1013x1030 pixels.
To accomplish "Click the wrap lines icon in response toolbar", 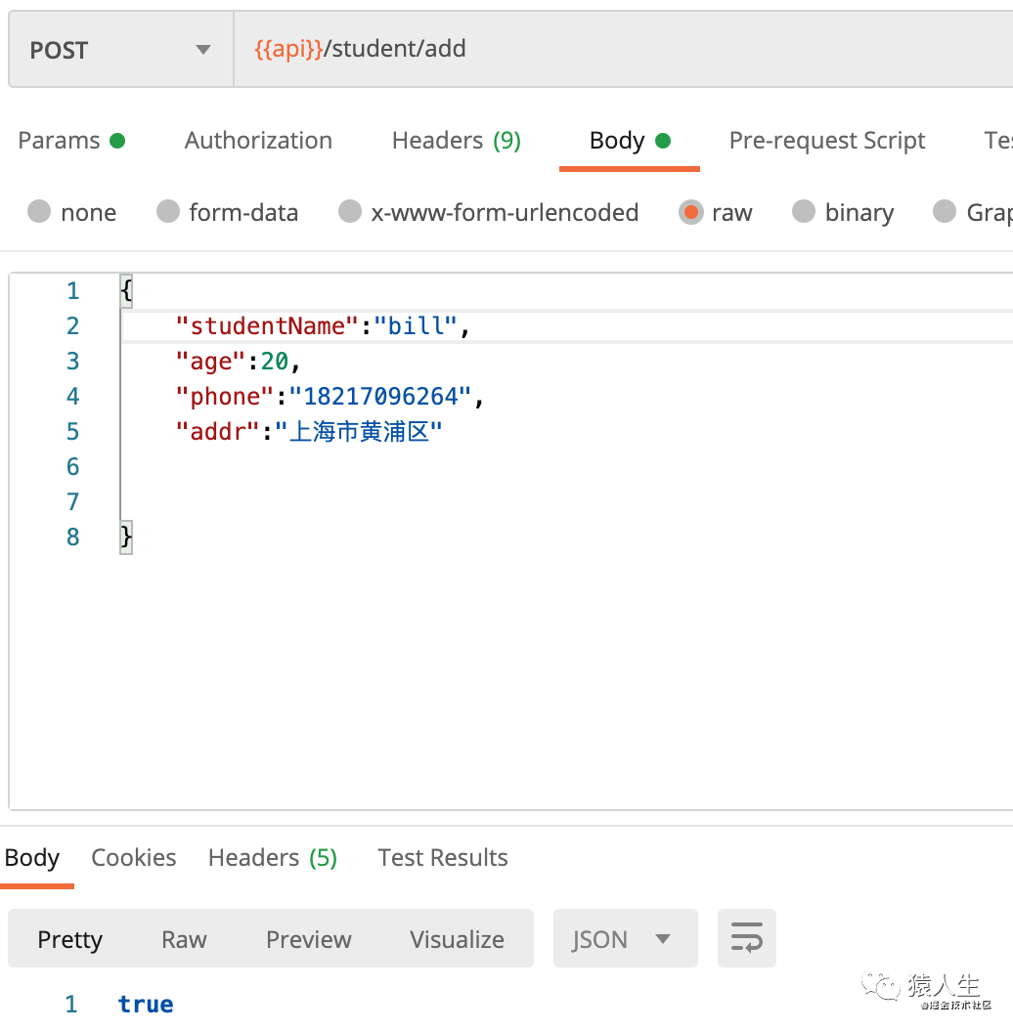I will (x=746, y=939).
